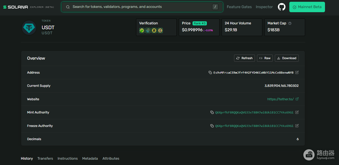
Task: Open the GitHub repository icon
Action: point(281,7)
